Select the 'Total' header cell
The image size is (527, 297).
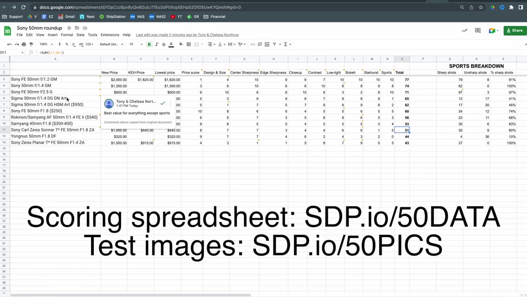402,72
